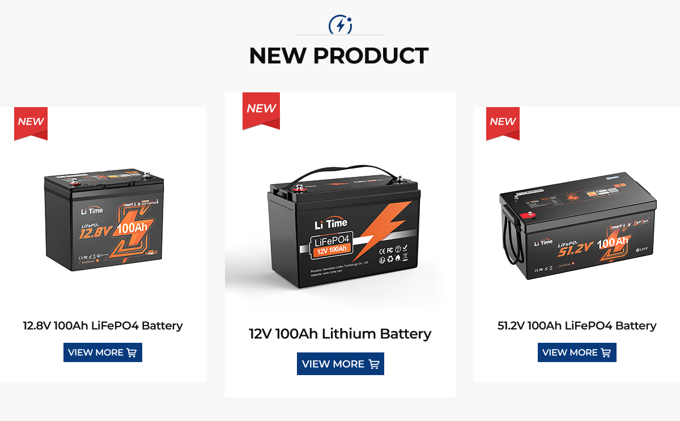Screen dimensions: 680x421
Task: Click the NEW ribbon on 51.2V card
Action: 503,124
